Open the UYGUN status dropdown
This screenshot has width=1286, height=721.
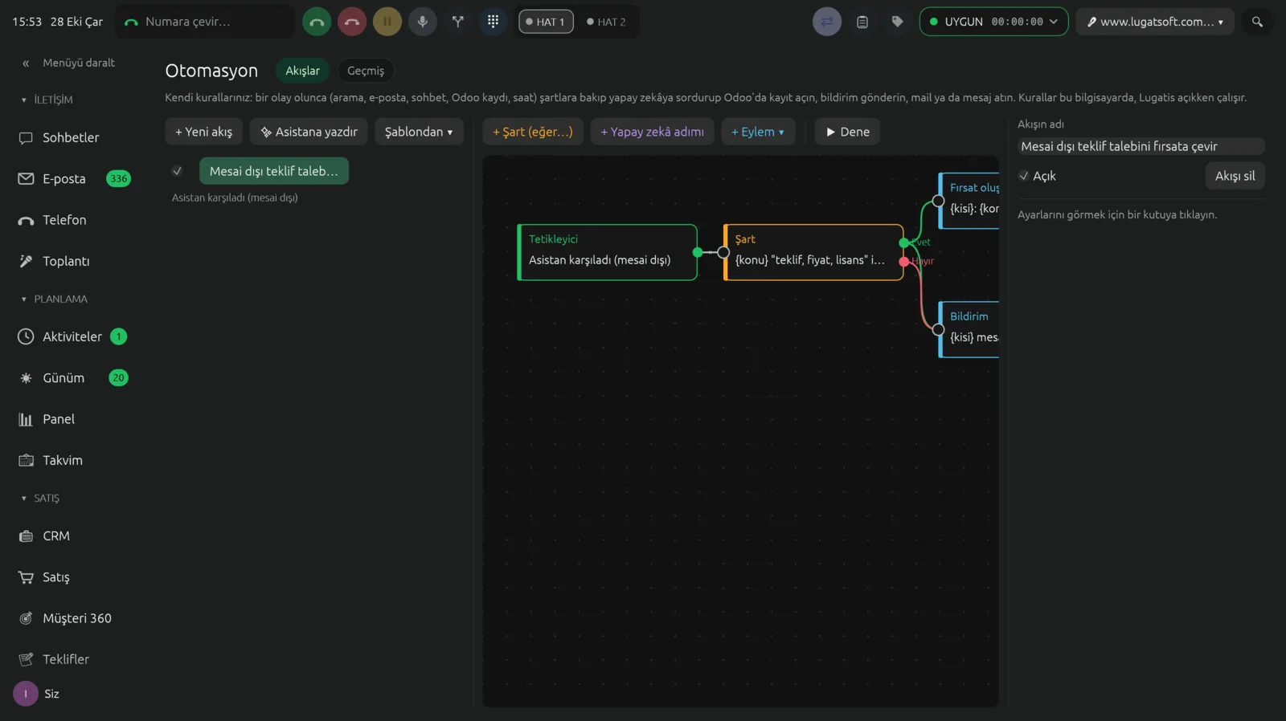993,22
